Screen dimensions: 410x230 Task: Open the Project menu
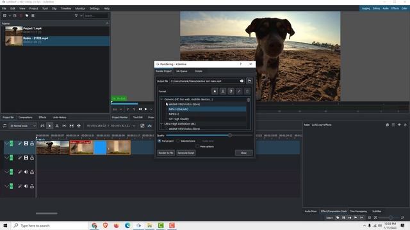[x=33, y=8]
